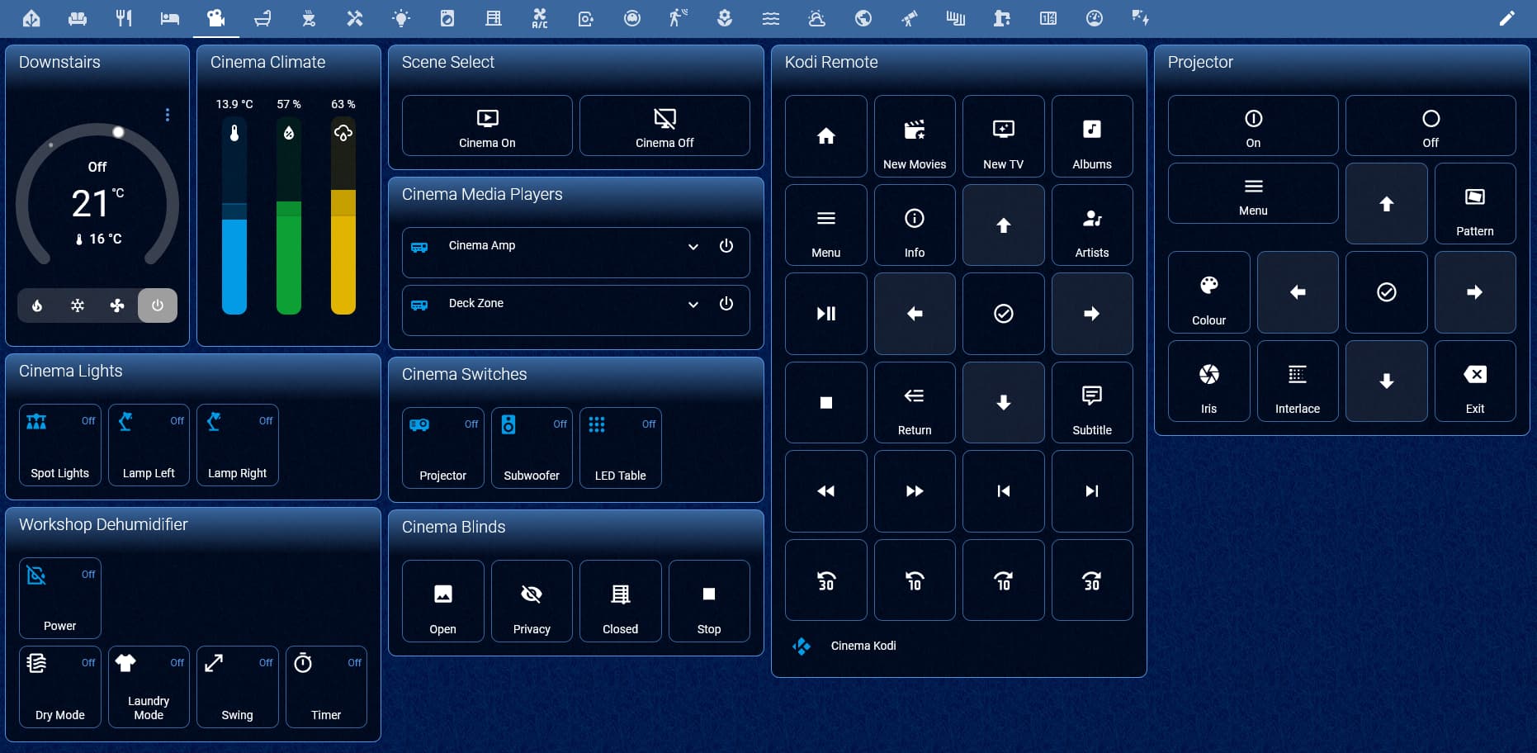Adjust Projector Iris setting
The height and width of the screenshot is (753, 1537).
tap(1208, 381)
